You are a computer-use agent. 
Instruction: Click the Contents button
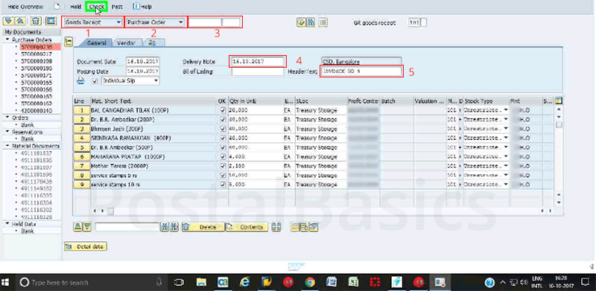pos(247,227)
